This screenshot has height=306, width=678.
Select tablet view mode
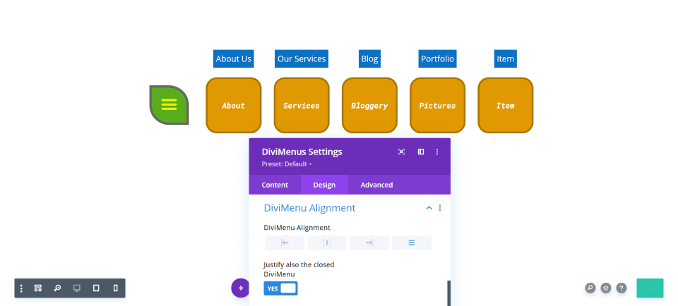coord(96,288)
